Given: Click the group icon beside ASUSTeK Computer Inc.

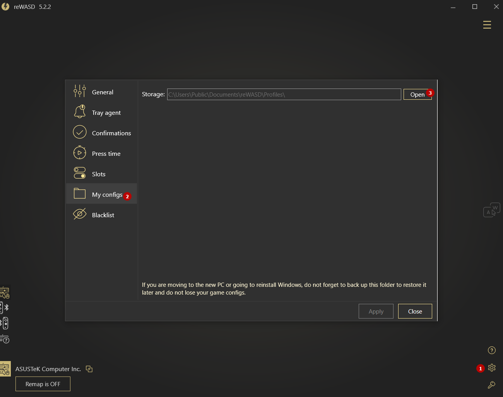Looking at the screenshot, I should pos(89,369).
